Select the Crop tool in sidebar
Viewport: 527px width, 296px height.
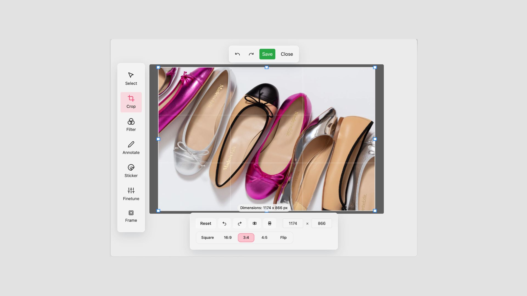pos(131,102)
